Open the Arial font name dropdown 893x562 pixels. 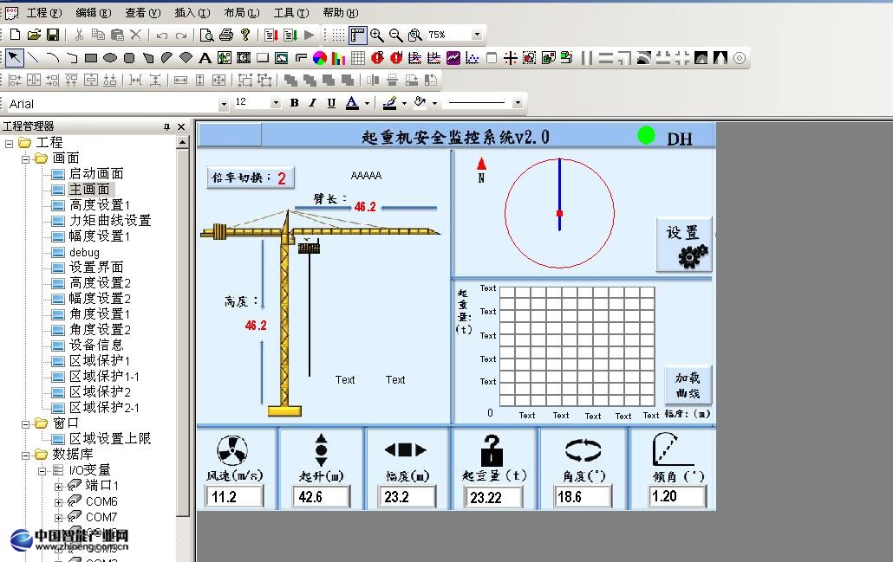tap(224, 104)
